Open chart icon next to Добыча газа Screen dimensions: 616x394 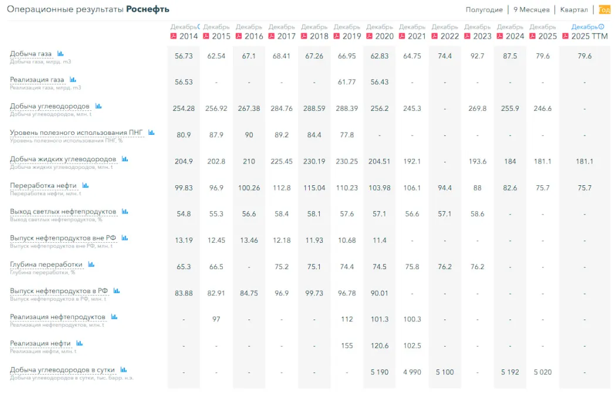(60, 53)
